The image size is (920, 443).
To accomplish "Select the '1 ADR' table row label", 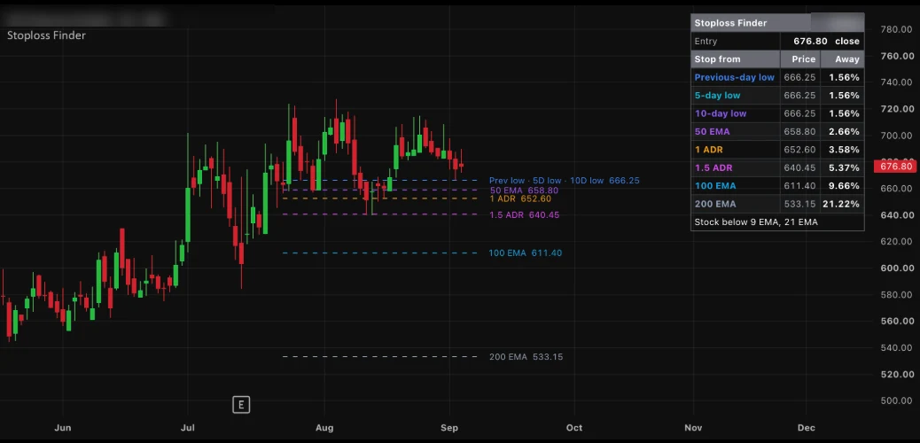I will (709, 151).
